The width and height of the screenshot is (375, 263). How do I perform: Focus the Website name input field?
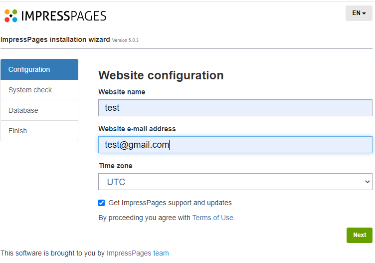(235, 108)
